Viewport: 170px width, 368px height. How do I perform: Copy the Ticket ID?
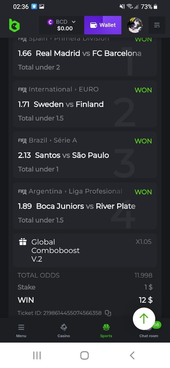click(x=108, y=313)
